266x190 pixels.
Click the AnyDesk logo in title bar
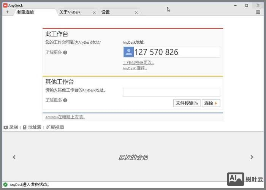(5, 5)
